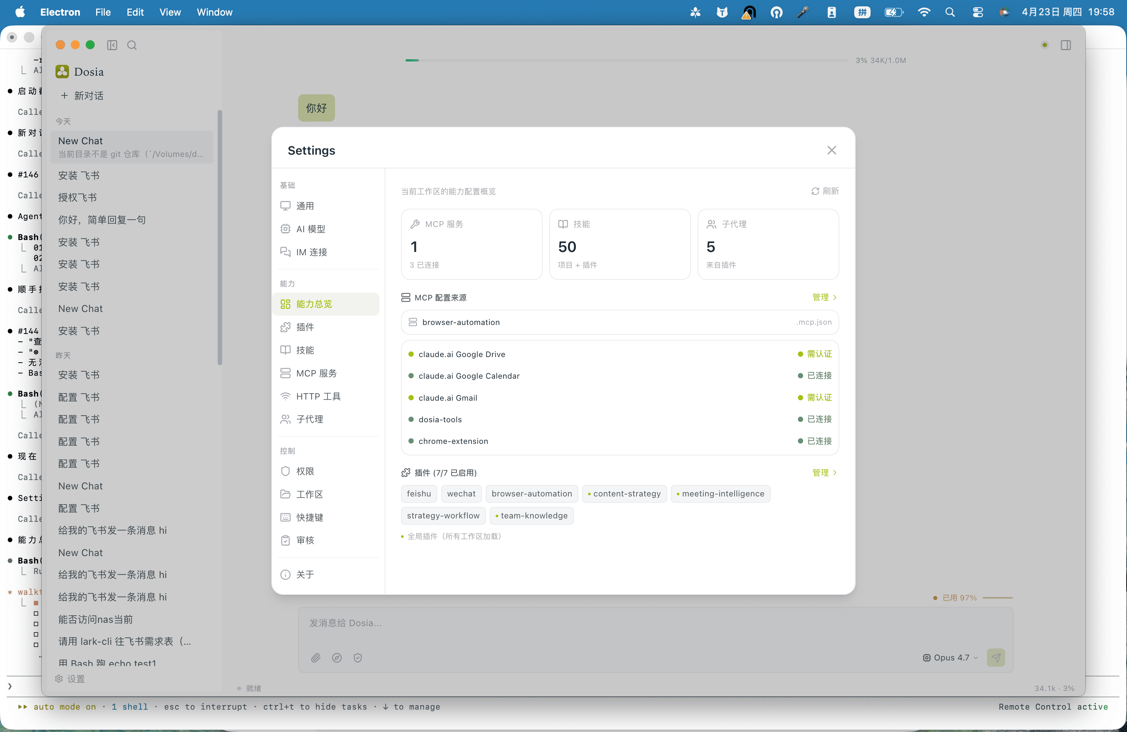1127x732 pixels.
Task: Open the File menu
Action: click(x=103, y=12)
